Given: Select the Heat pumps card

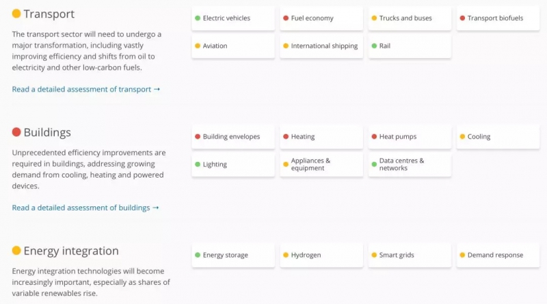Looking at the screenshot, I should (x=409, y=137).
